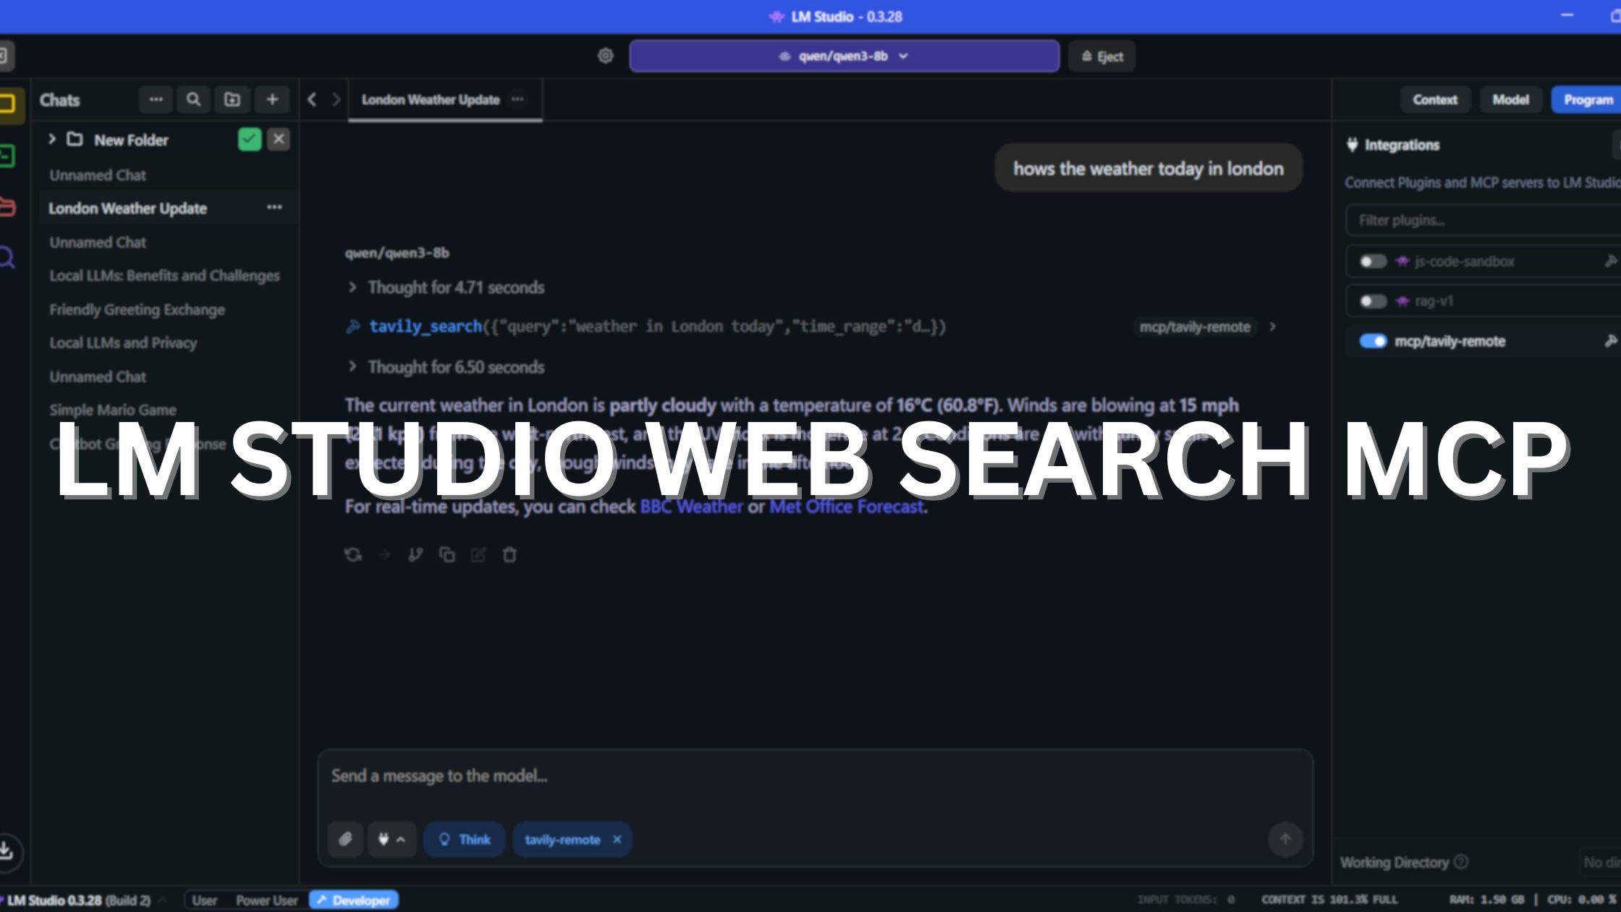Open chat search in the Chats panel
This screenshot has height=912, width=1621.
(193, 99)
